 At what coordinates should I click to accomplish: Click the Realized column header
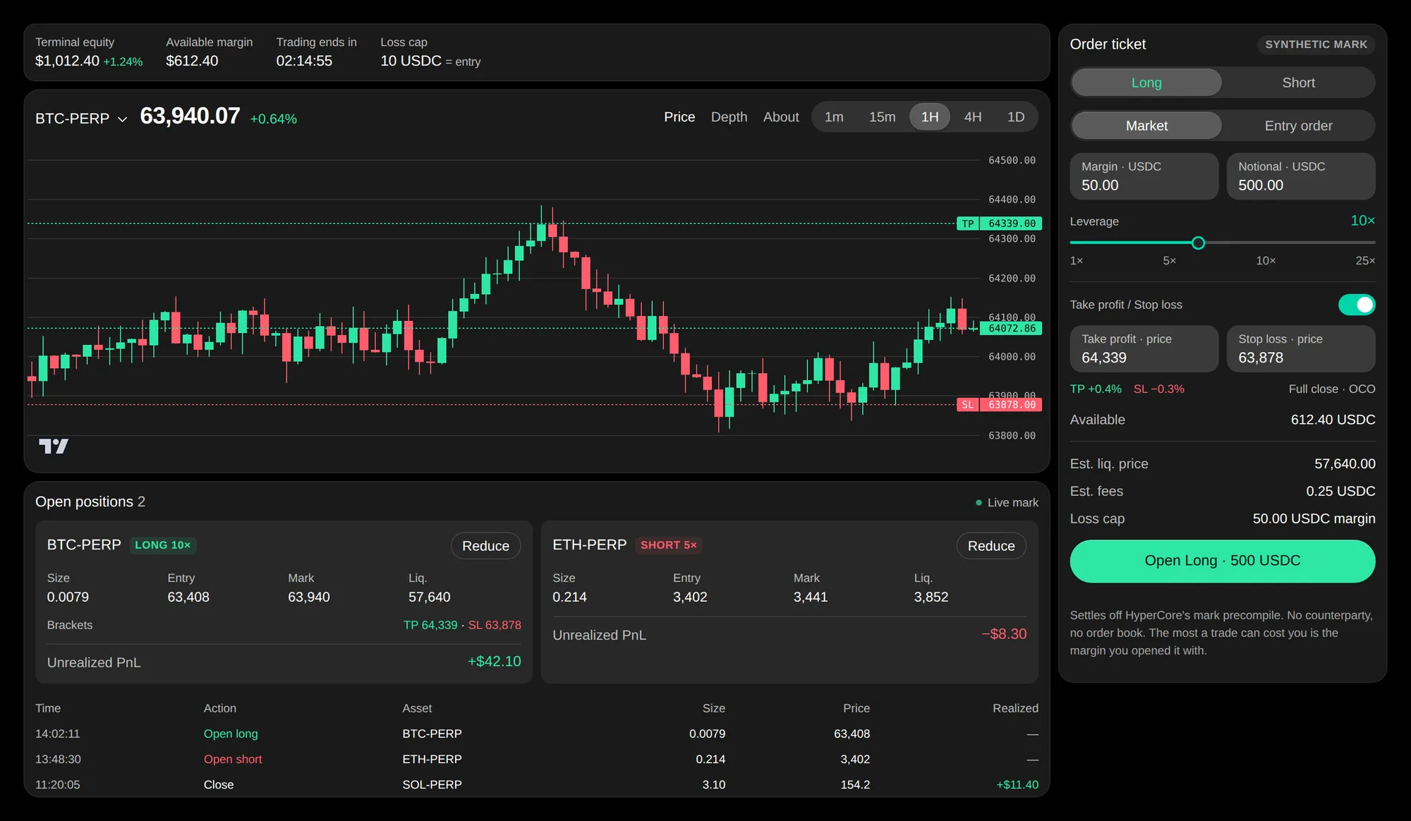(1015, 708)
